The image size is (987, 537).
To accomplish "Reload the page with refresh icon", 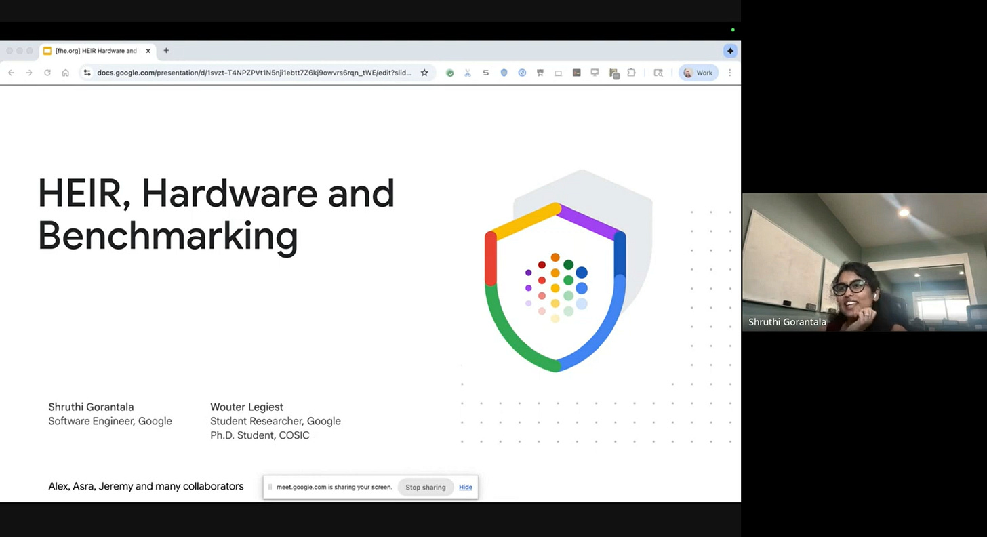I will (47, 73).
